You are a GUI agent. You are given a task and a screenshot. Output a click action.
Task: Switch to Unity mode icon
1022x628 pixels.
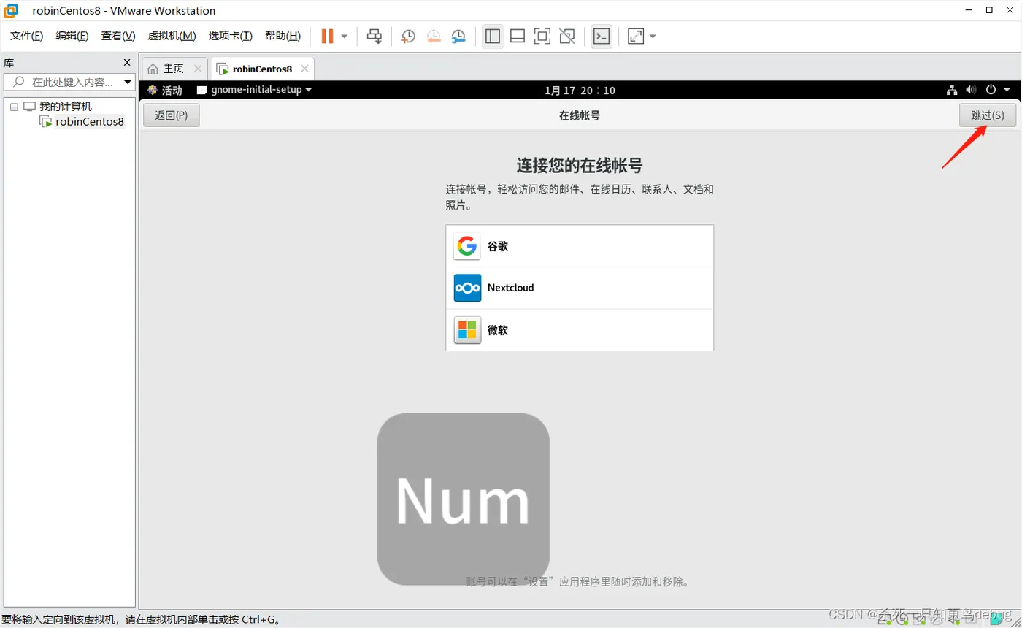567,36
